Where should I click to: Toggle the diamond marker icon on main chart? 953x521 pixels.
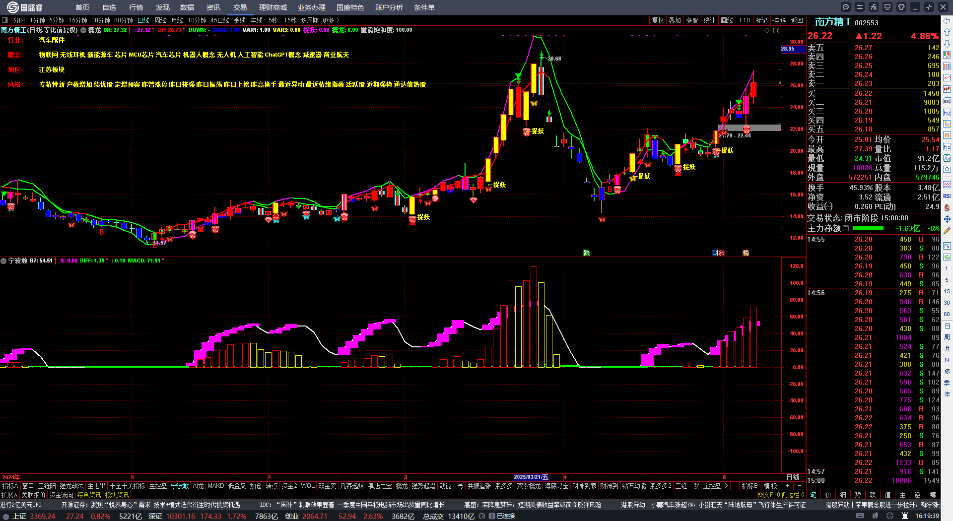tap(767, 30)
